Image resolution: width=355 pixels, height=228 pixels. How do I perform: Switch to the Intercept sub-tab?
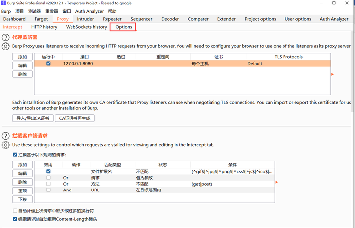pyautogui.click(x=13, y=27)
